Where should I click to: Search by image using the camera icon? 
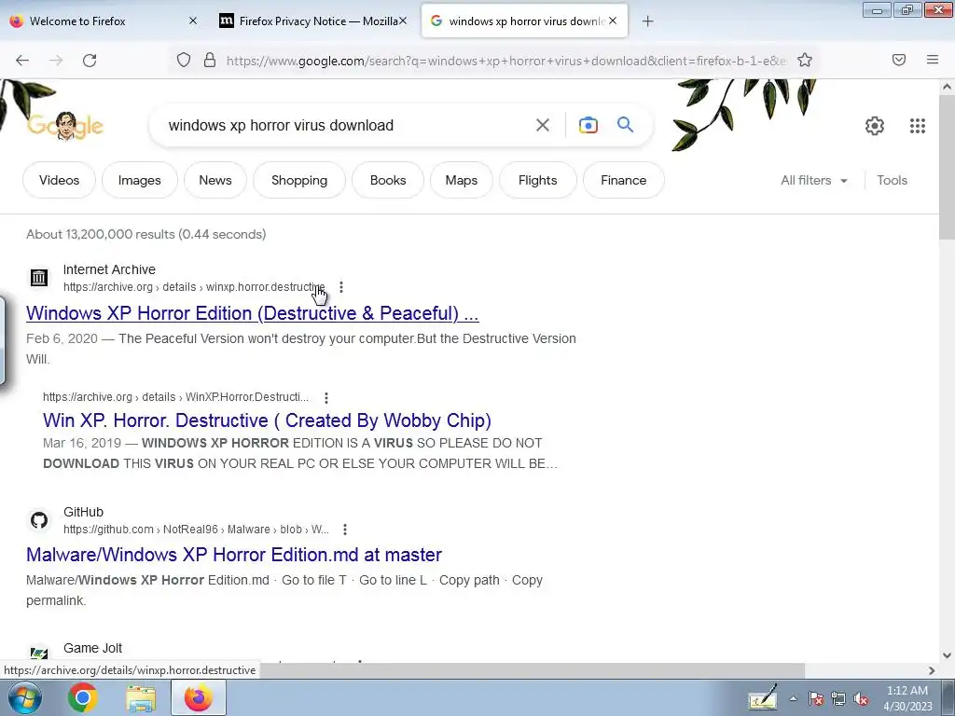click(x=588, y=126)
